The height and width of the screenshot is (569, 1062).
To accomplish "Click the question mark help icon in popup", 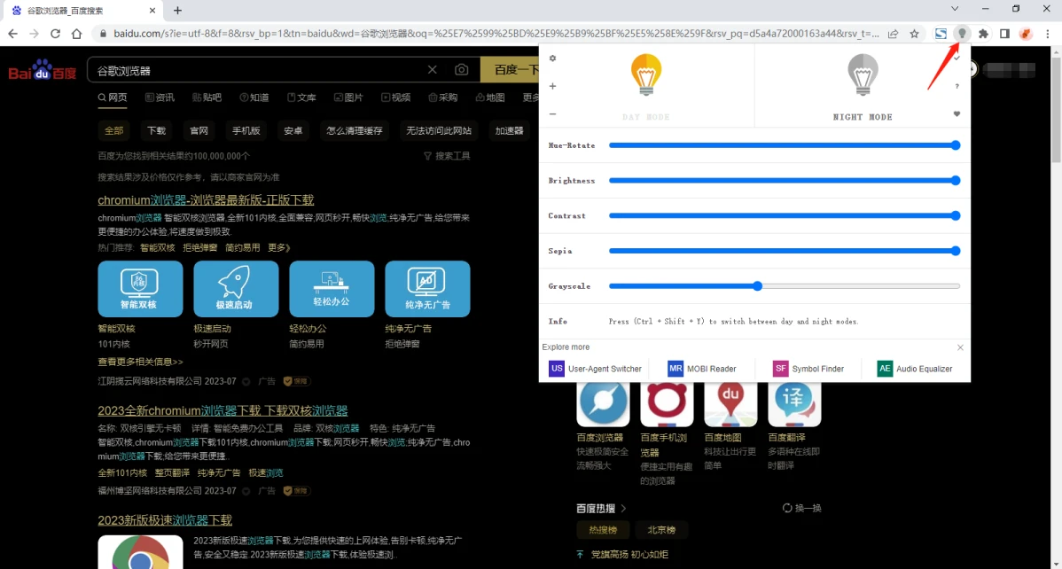I will tap(957, 86).
